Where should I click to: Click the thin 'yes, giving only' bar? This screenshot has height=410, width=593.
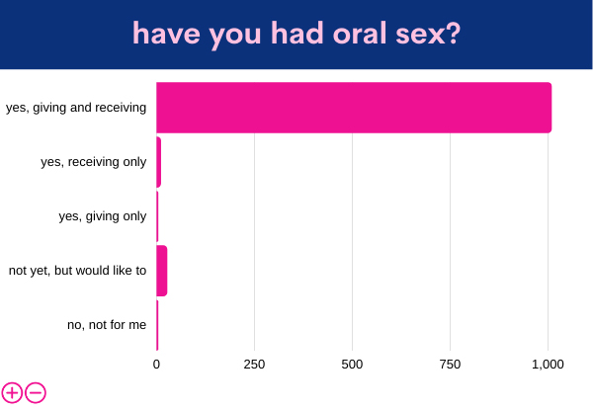pyautogui.click(x=157, y=216)
